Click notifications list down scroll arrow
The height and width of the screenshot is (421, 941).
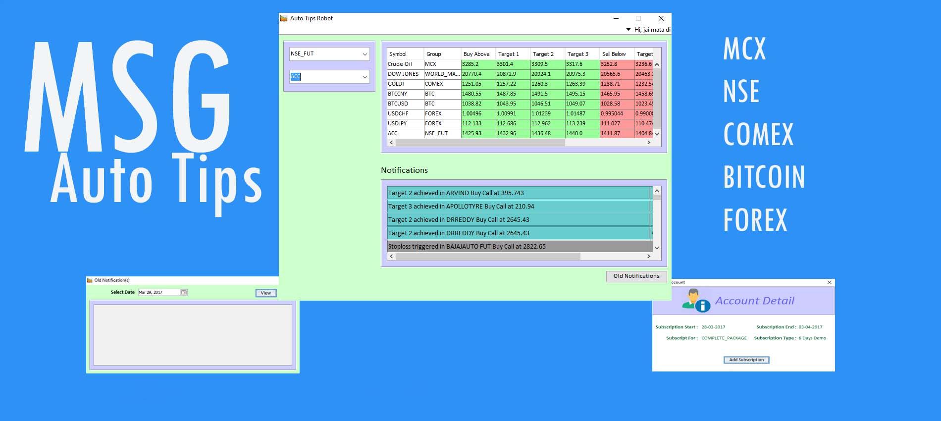coord(657,248)
